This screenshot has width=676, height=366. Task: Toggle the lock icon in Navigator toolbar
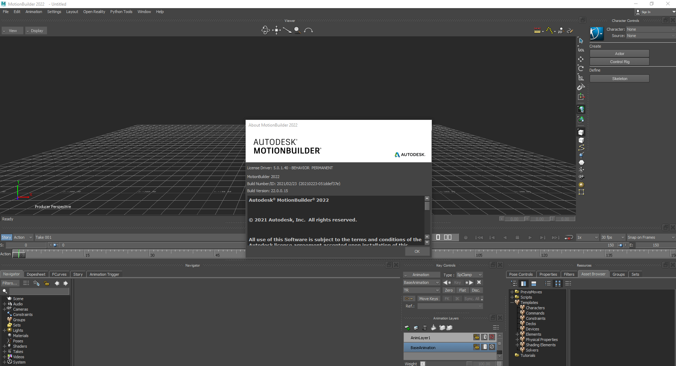tap(47, 283)
